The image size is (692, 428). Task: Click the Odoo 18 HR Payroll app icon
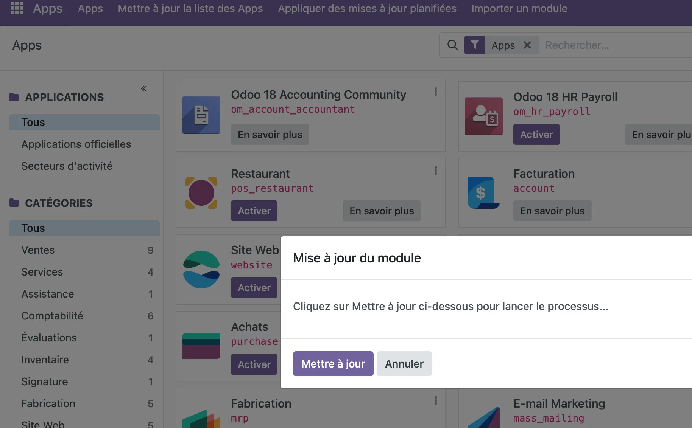[x=484, y=116]
